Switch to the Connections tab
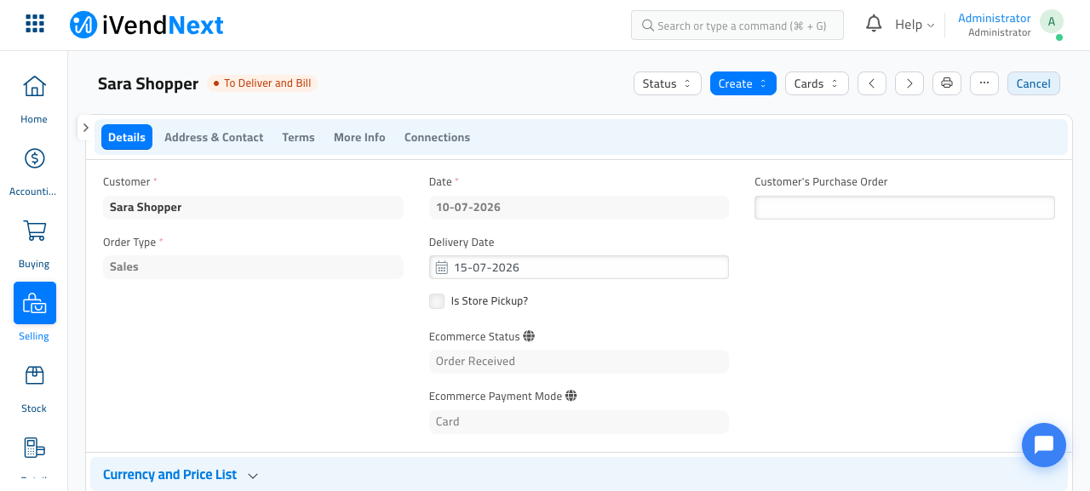Screen dimensions: 1090x491 tap(437, 137)
